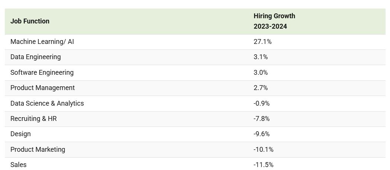Select the Machine Learning/ AI cell
This screenshot has height=170, width=390.
[x=42, y=42]
